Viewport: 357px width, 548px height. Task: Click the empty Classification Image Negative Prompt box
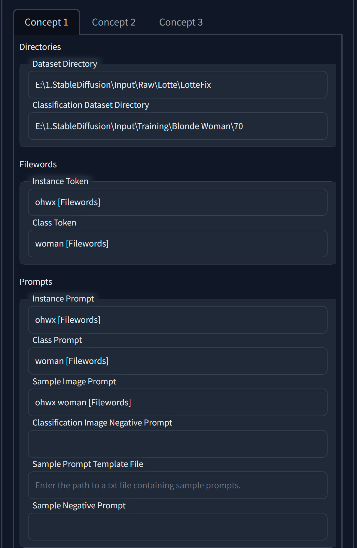178,444
